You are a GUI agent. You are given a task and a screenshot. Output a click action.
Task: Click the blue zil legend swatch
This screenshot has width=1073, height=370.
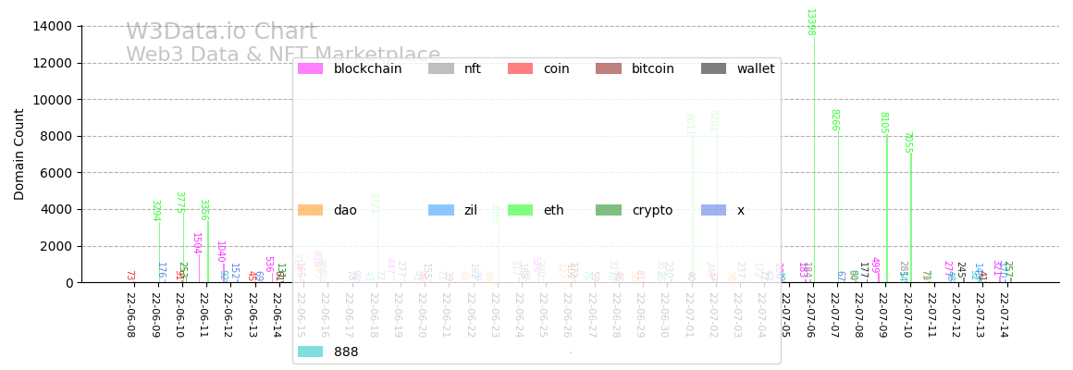coord(441,210)
